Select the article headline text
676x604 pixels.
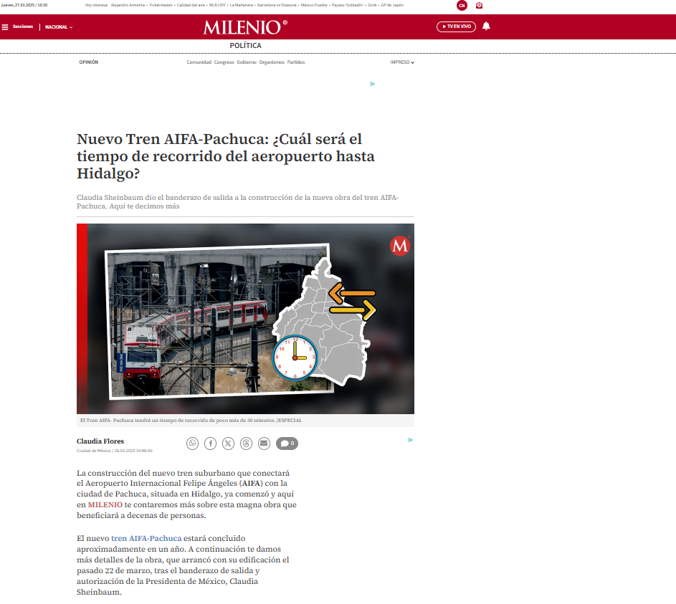click(x=226, y=156)
